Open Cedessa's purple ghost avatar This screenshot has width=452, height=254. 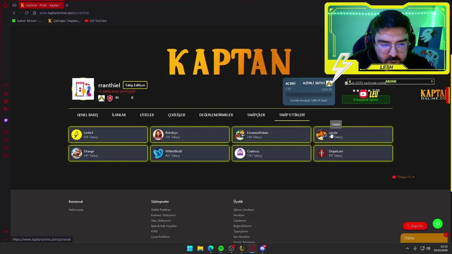(x=240, y=153)
